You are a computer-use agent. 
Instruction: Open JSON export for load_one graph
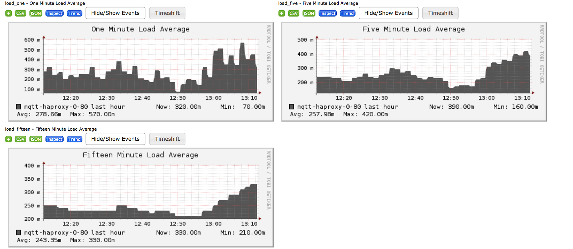coord(36,13)
